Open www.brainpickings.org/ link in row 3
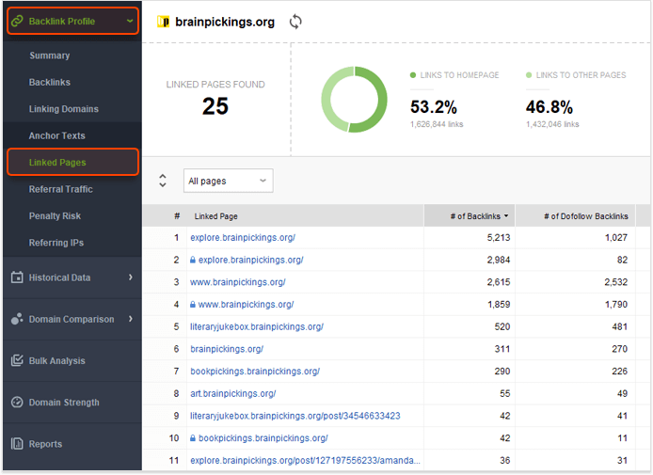 click(238, 282)
